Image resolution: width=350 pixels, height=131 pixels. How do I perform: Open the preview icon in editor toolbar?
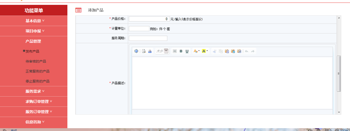pos(144,51)
